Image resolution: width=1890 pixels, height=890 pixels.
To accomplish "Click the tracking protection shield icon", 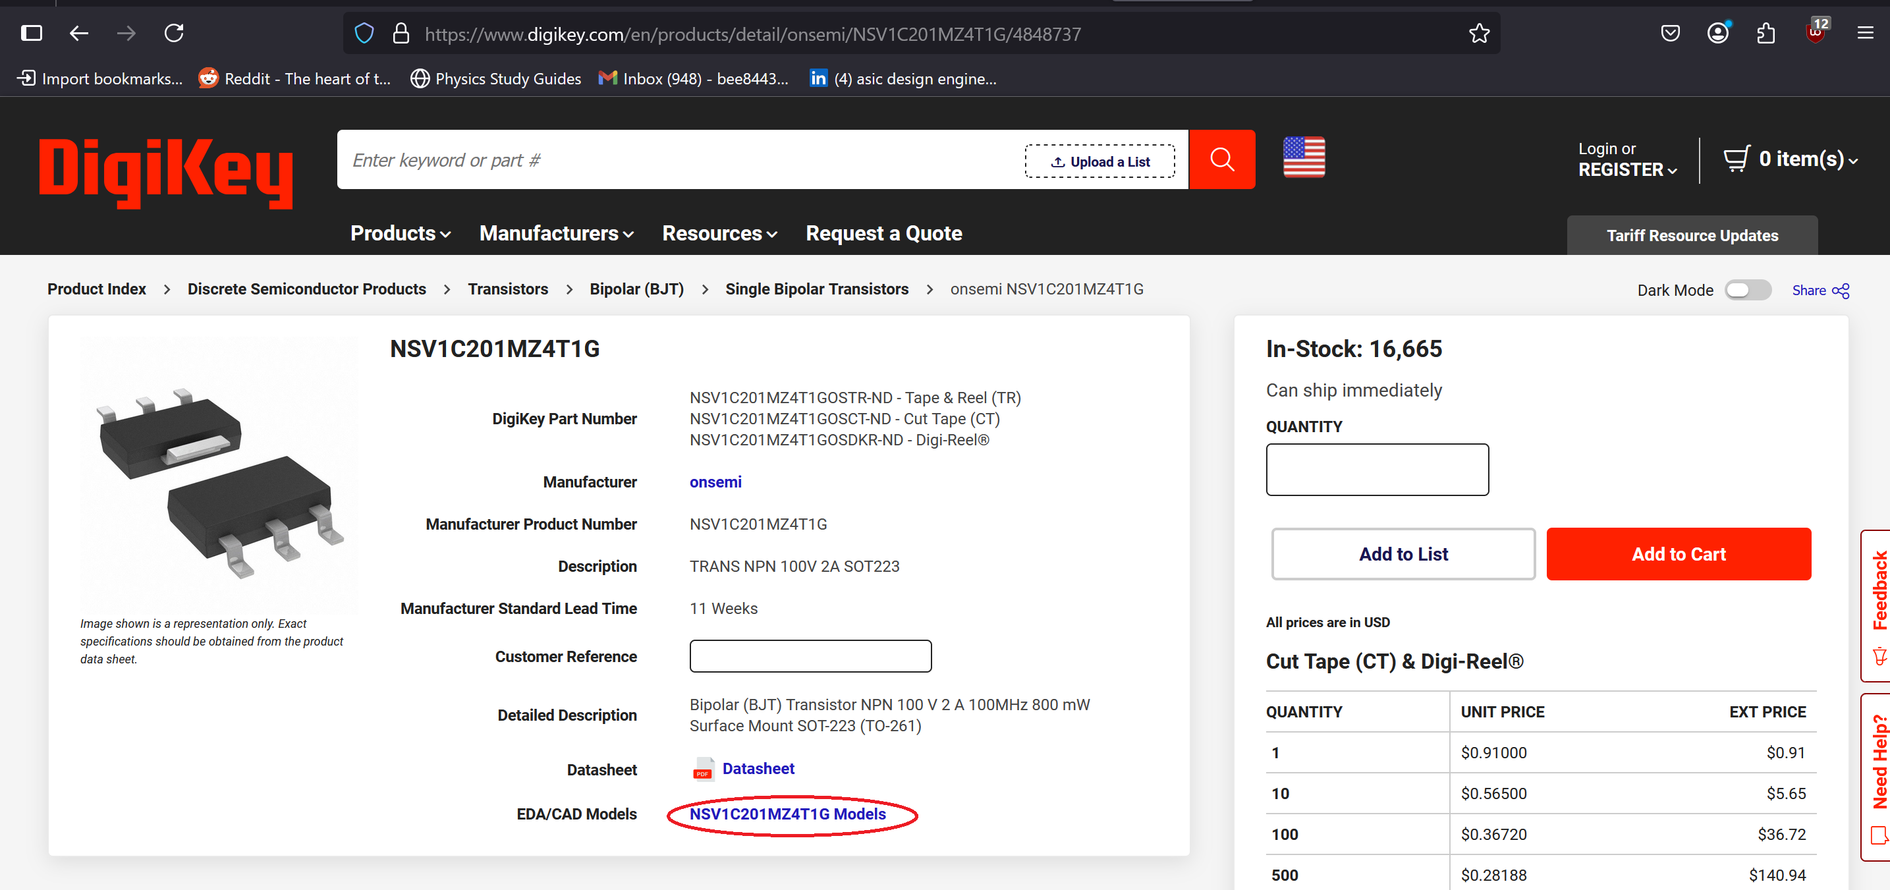I will 364,34.
